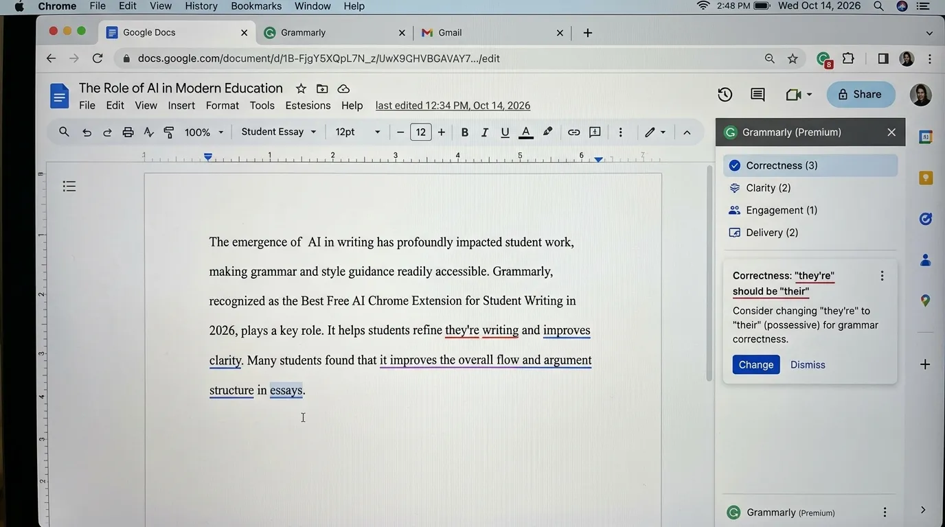The width and height of the screenshot is (945, 527).
Task: Open the last edited history link
Action: coord(453,106)
